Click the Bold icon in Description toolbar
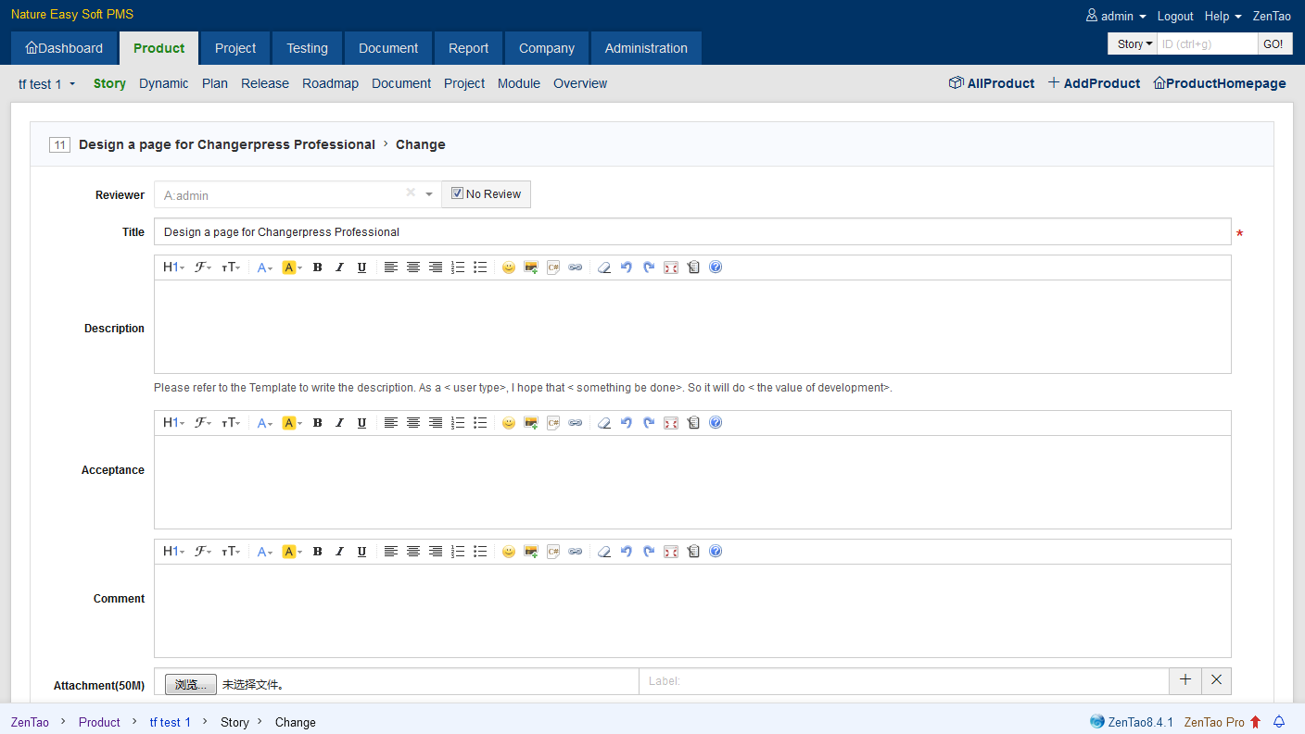The image size is (1305, 734). click(x=317, y=267)
